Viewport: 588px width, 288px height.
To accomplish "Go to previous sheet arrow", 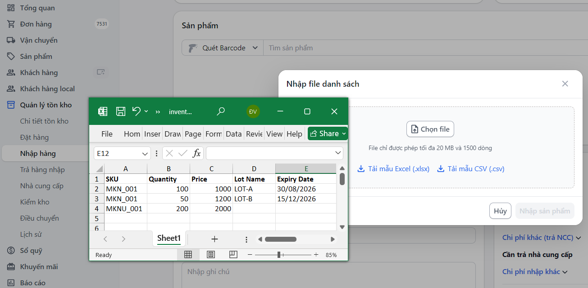I will (105, 239).
